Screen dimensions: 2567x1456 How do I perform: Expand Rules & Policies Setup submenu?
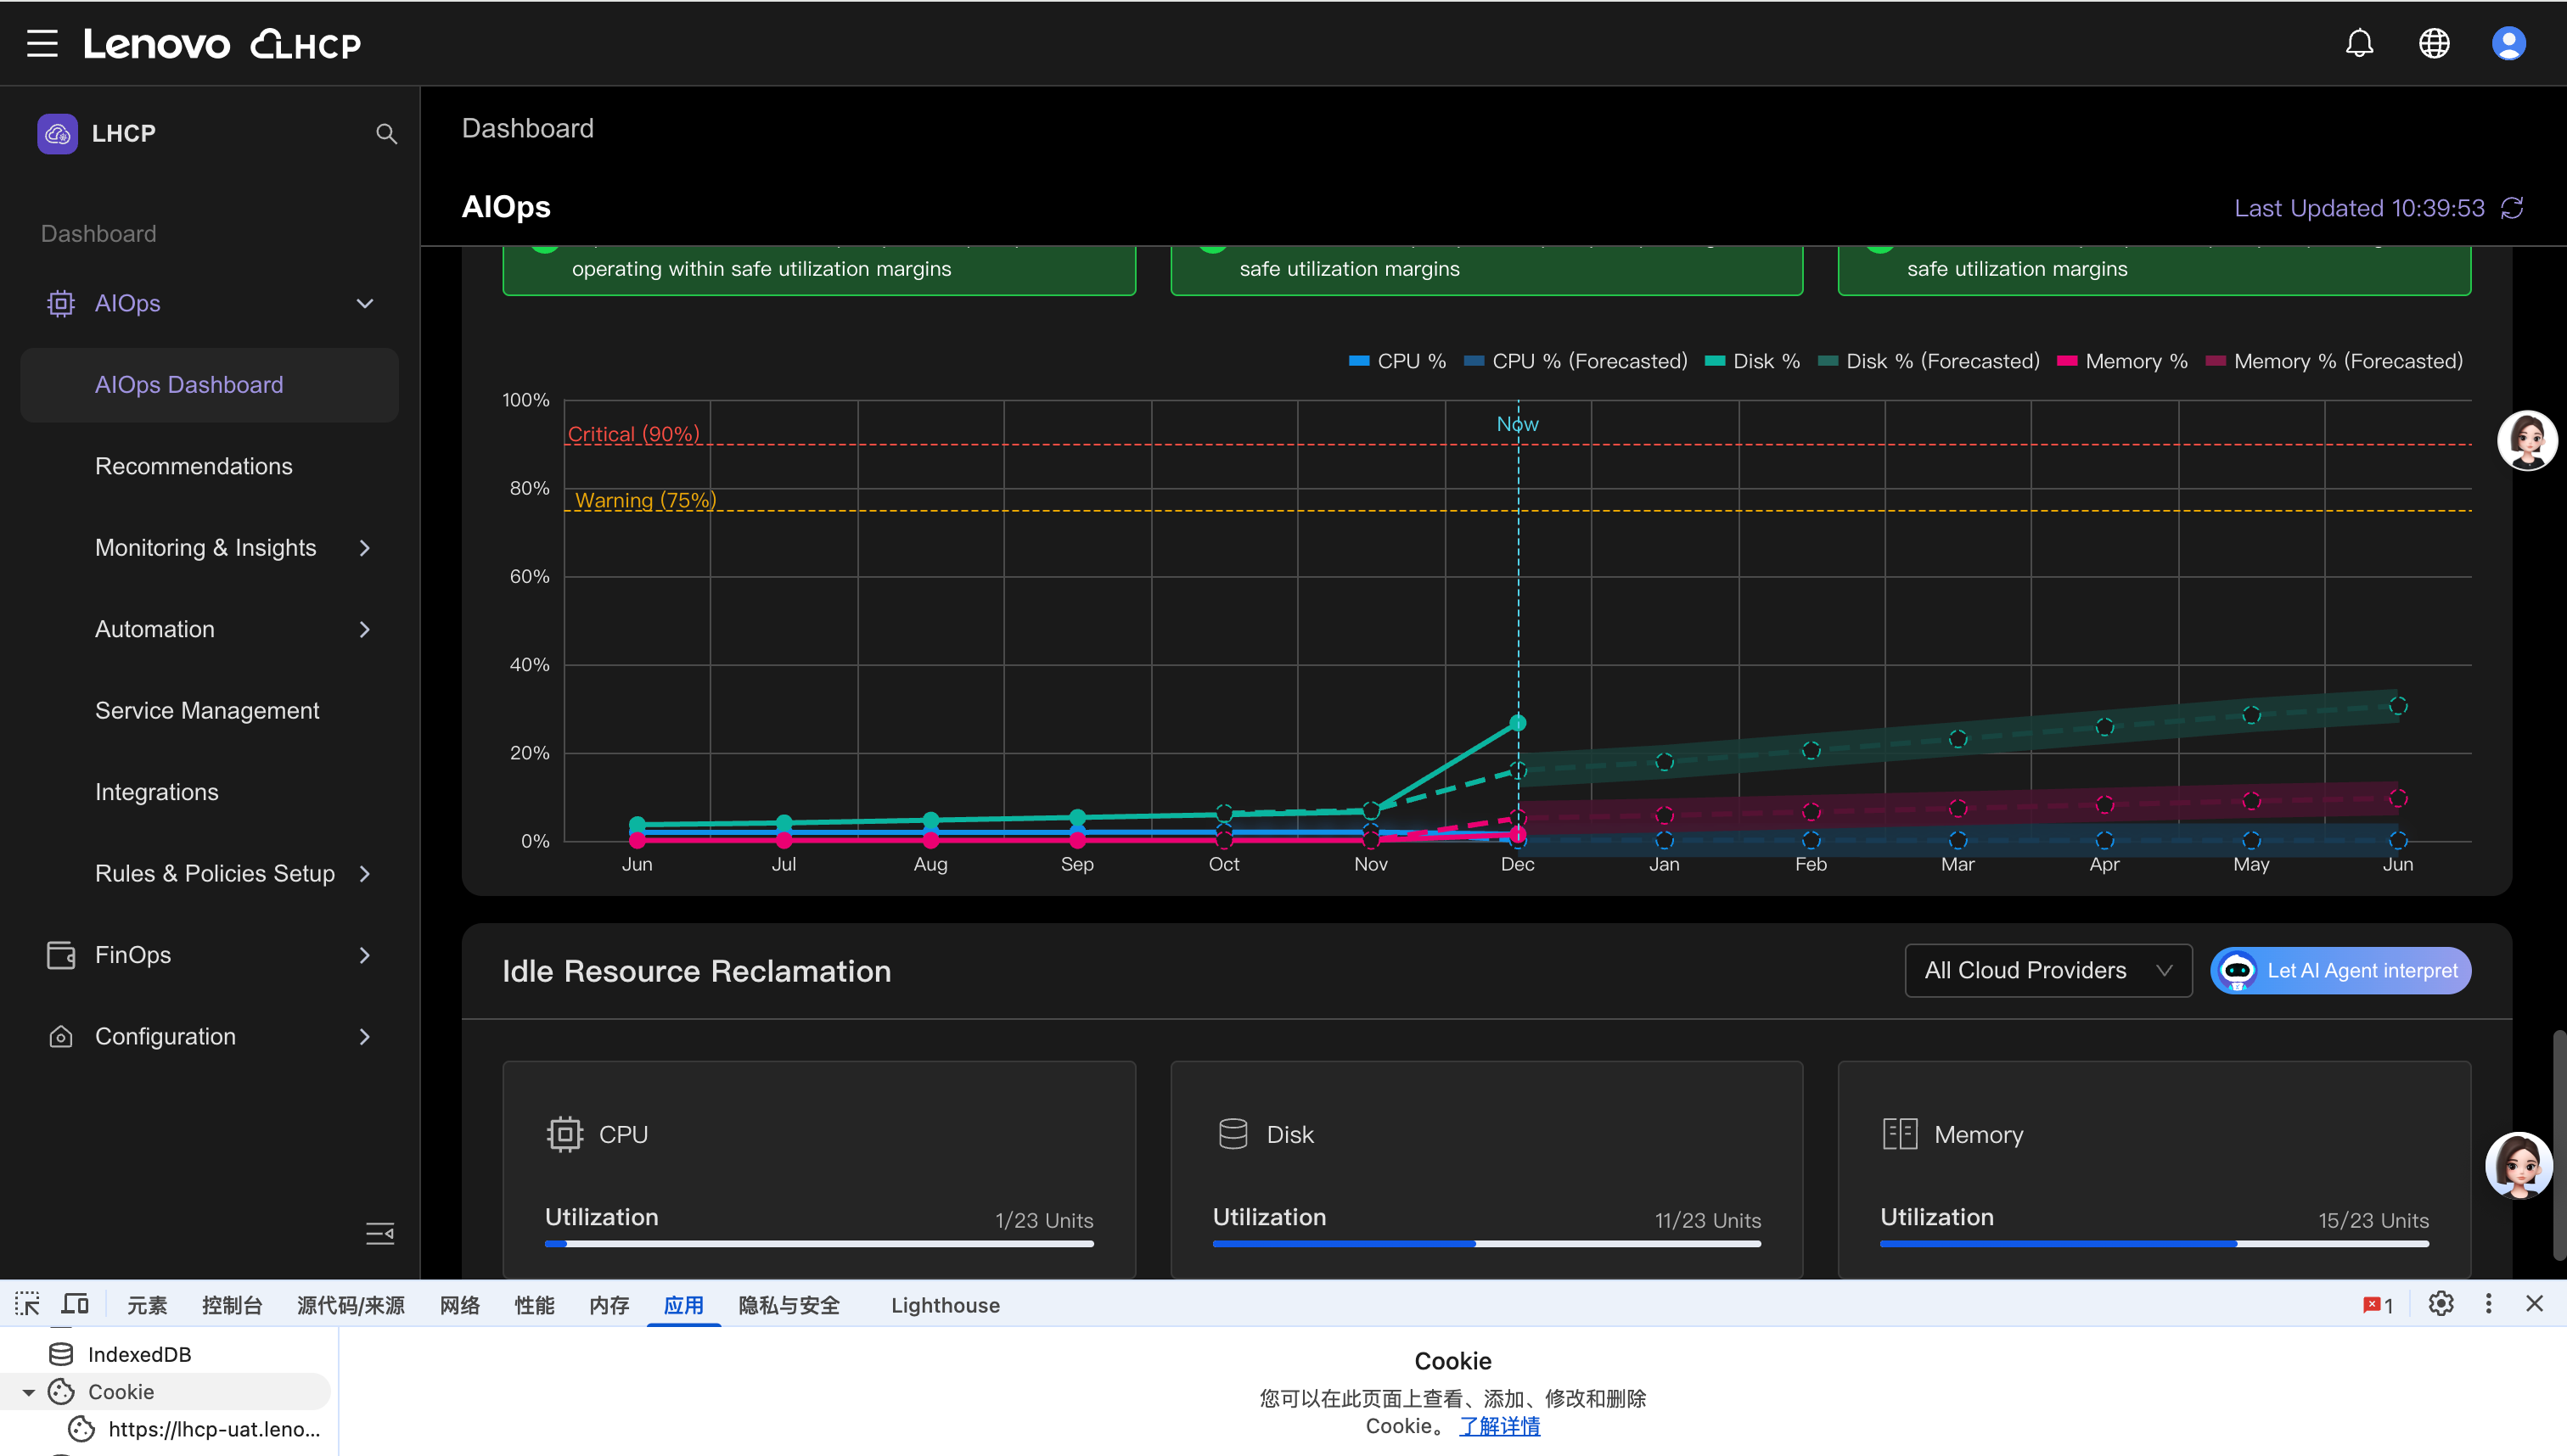(365, 874)
